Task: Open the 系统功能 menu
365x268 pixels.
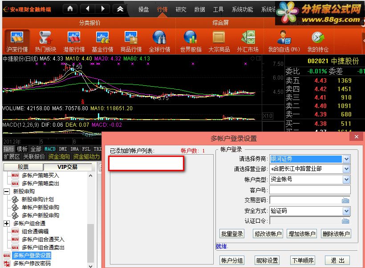Action: pos(242,9)
